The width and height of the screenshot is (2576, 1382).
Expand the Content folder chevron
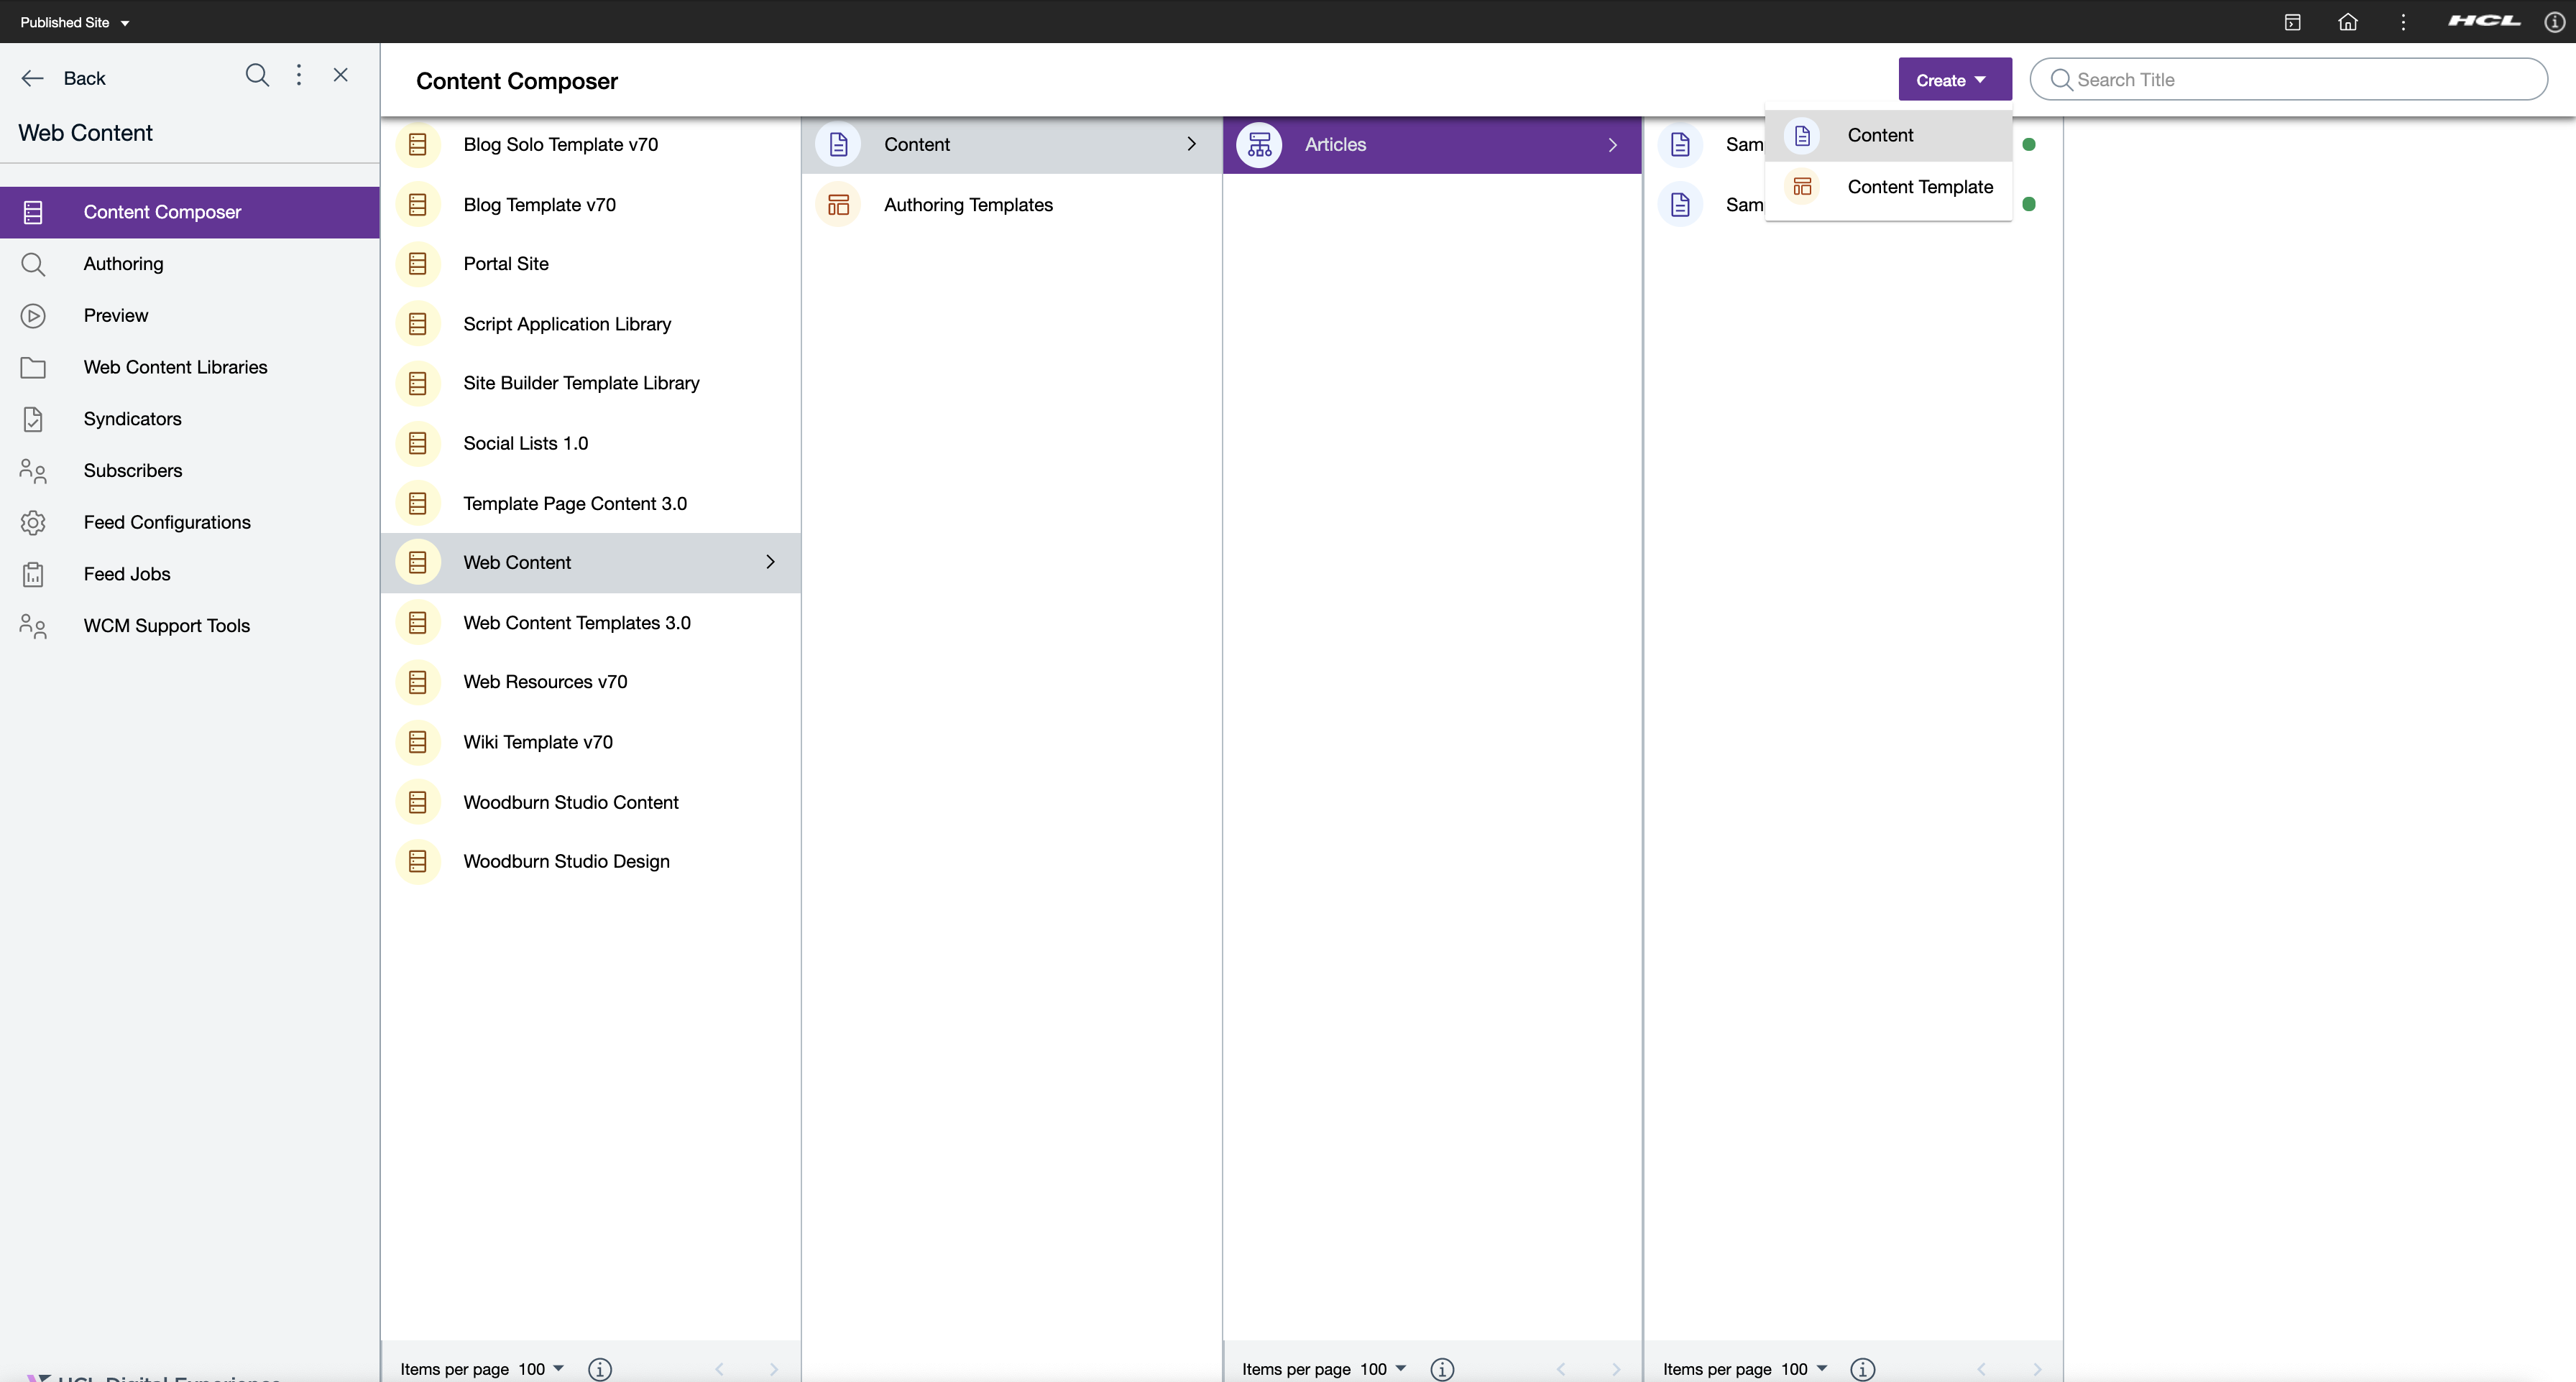coord(1191,145)
